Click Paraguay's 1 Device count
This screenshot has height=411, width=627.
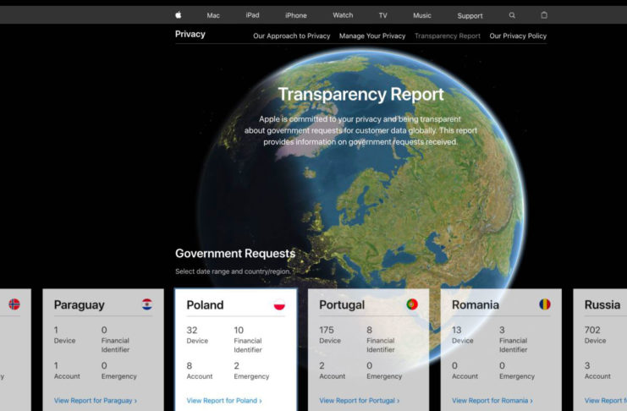click(56, 331)
